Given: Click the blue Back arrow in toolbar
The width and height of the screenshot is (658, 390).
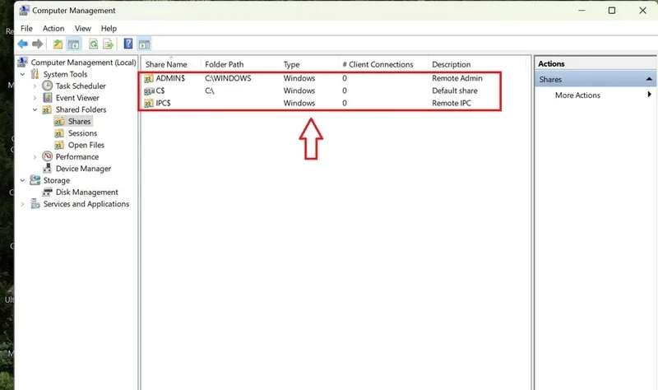Looking at the screenshot, I should point(23,44).
